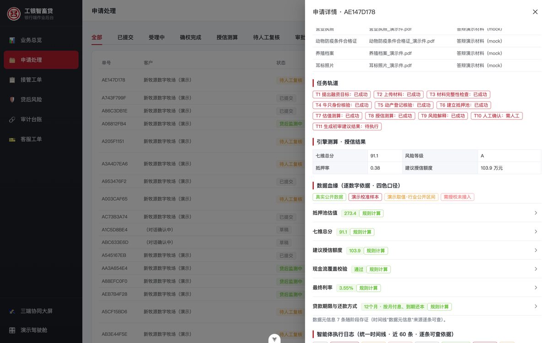This screenshot has height=343, width=549.
Task: Click the 103.9 万元 credit limit value
Action: point(492,168)
